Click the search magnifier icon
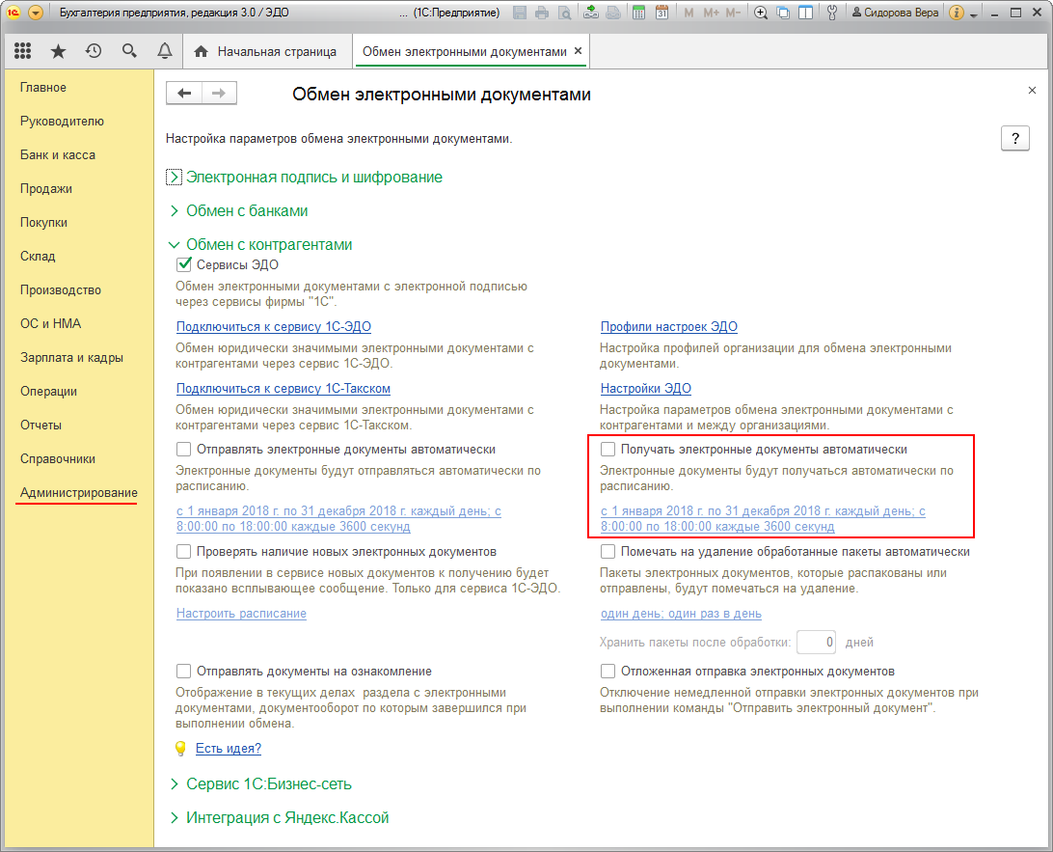This screenshot has width=1053, height=852. (x=129, y=51)
